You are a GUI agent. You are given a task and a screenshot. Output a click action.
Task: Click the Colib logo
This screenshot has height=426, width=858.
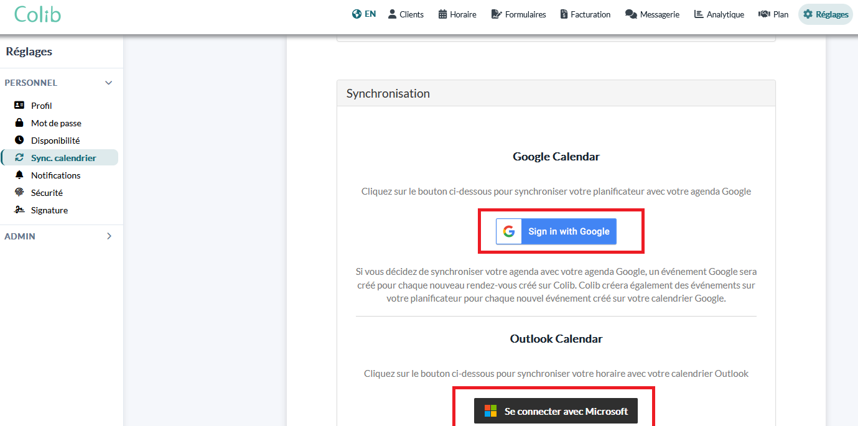pyautogui.click(x=37, y=14)
